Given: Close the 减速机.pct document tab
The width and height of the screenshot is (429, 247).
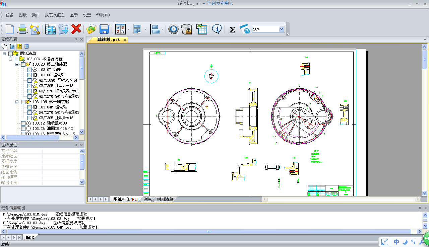Looking at the screenshot, I should click(125, 40).
